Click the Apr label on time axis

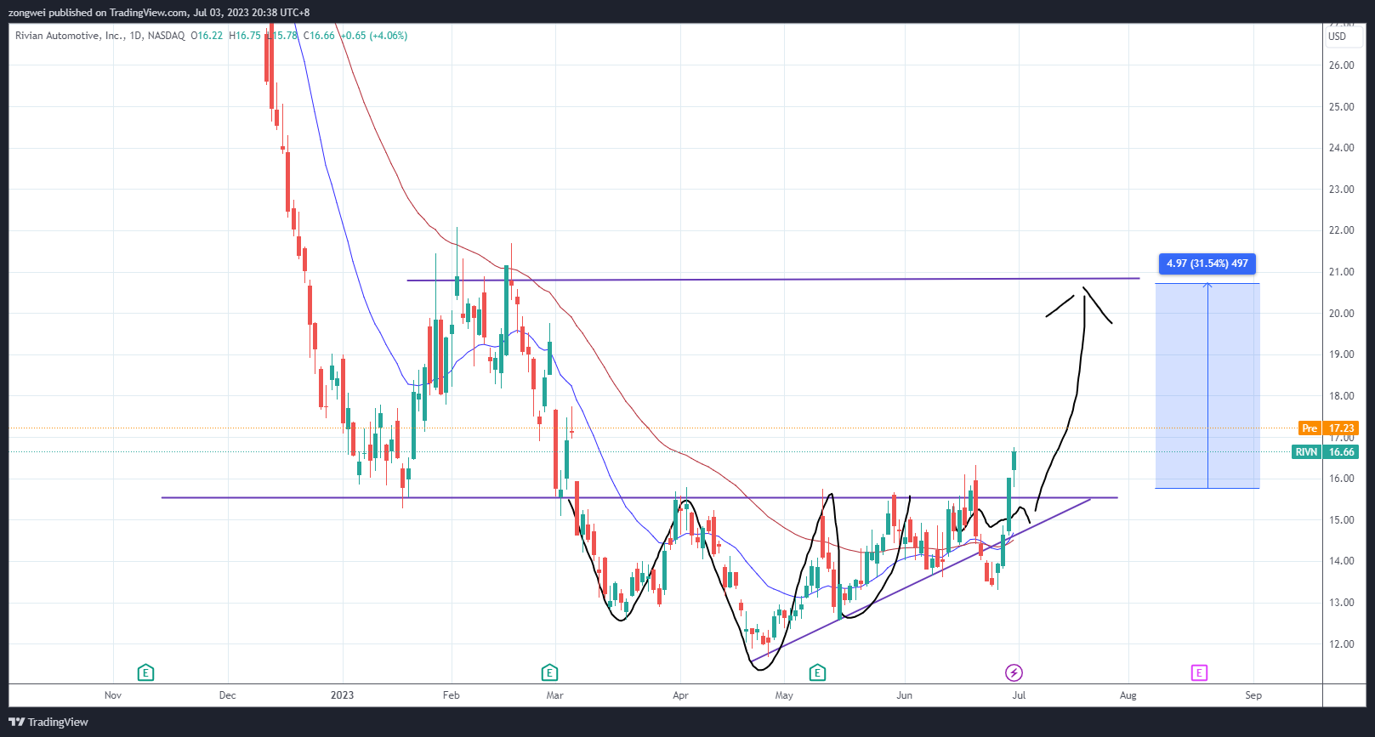[x=680, y=695]
